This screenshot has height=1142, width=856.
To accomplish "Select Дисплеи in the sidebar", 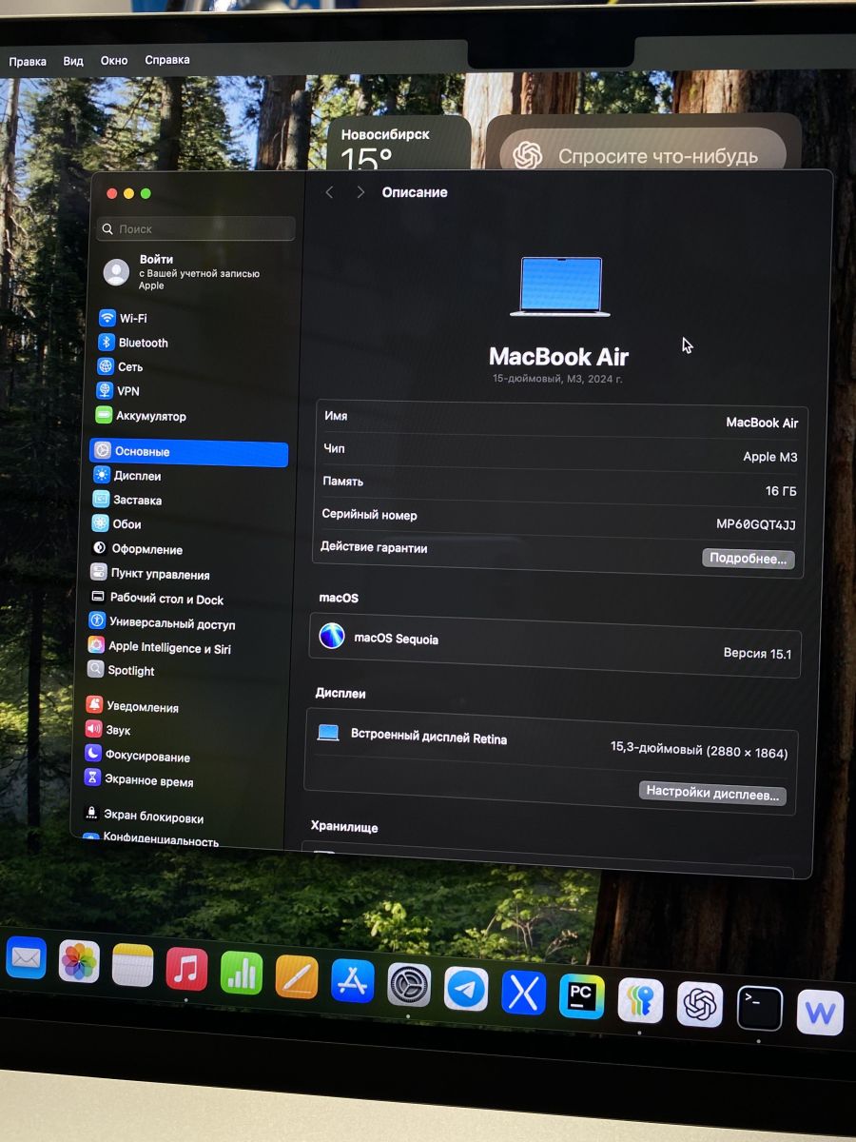I will click(x=127, y=476).
